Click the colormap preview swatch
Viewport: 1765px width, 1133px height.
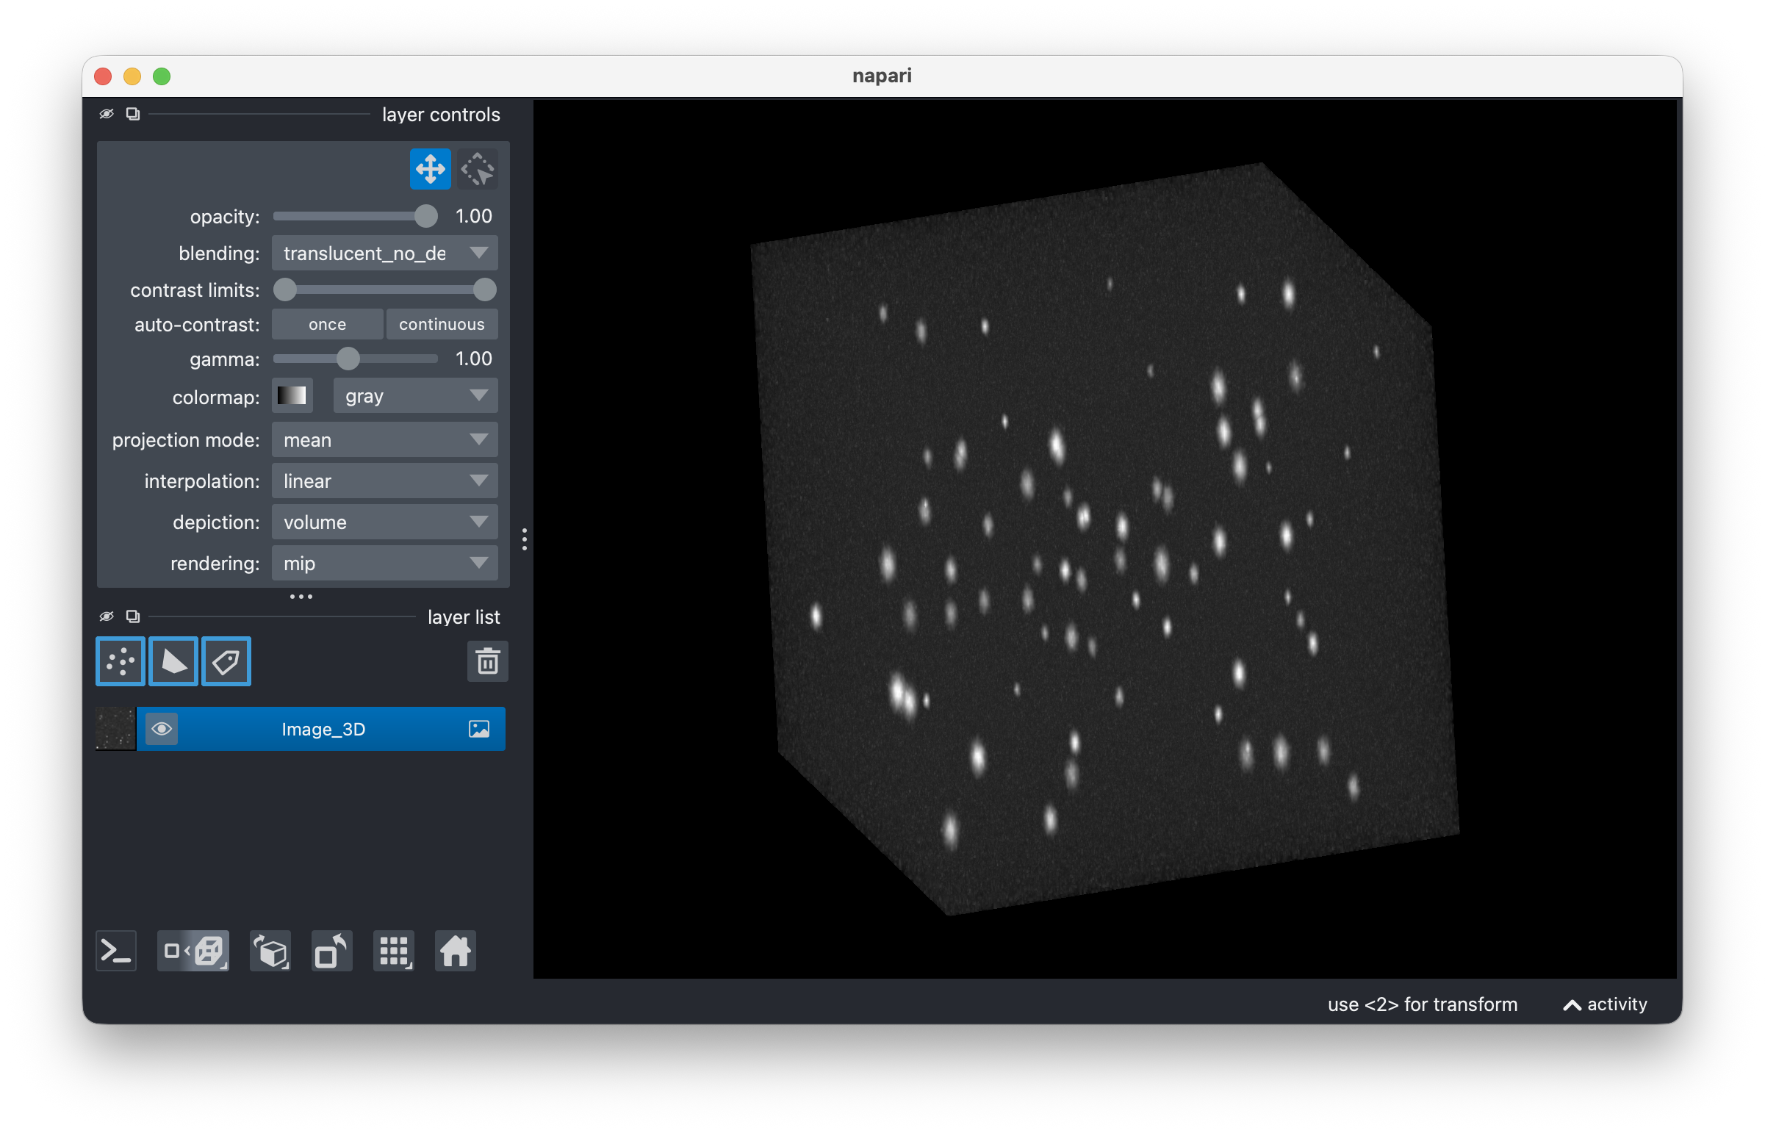point(292,396)
